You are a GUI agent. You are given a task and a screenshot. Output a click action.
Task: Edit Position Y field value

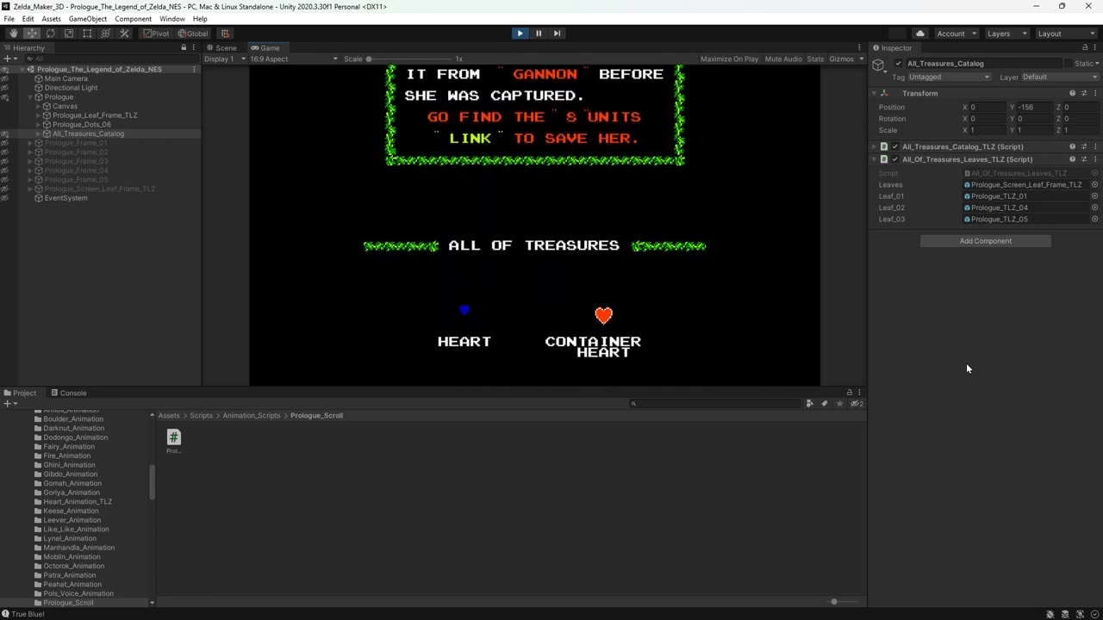(1034, 108)
